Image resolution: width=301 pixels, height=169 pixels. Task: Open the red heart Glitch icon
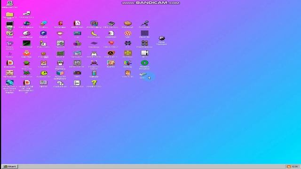[111, 43]
